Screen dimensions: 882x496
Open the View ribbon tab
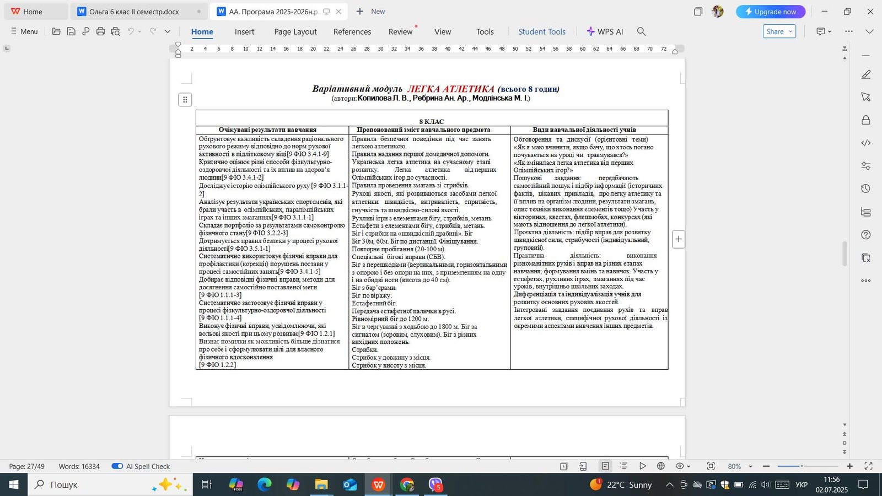(443, 31)
